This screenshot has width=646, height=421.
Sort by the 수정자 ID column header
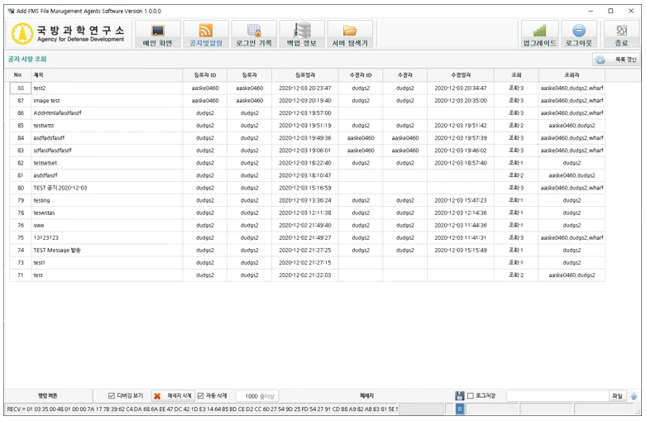point(361,75)
